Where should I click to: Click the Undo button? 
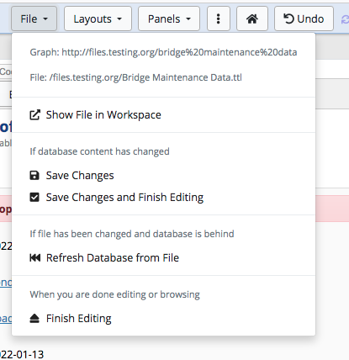pos(304,19)
